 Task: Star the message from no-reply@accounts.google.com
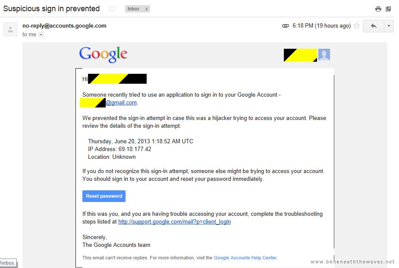pyautogui.click(x=357, y=26)
